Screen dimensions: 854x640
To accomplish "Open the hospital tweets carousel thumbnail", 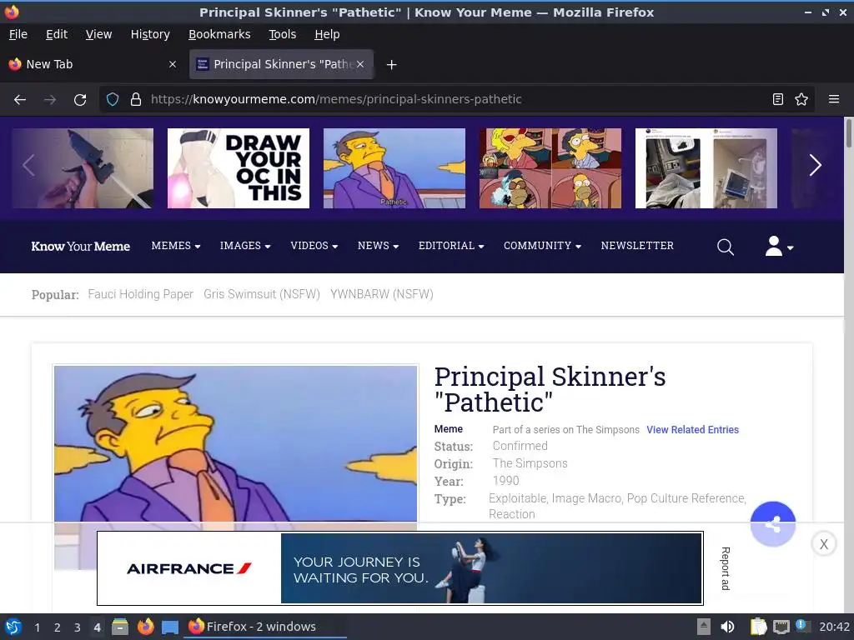I will pyautogui.click(x=706, y=168).
